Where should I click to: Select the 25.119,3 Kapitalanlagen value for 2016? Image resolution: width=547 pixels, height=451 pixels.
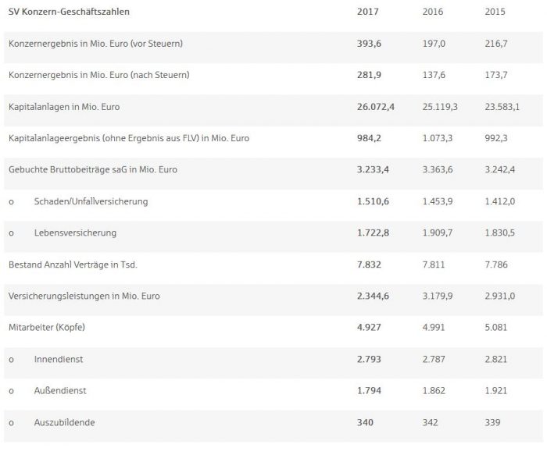440,107
